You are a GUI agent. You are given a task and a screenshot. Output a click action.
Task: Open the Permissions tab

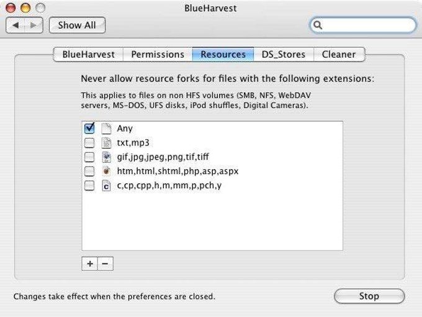158,55
